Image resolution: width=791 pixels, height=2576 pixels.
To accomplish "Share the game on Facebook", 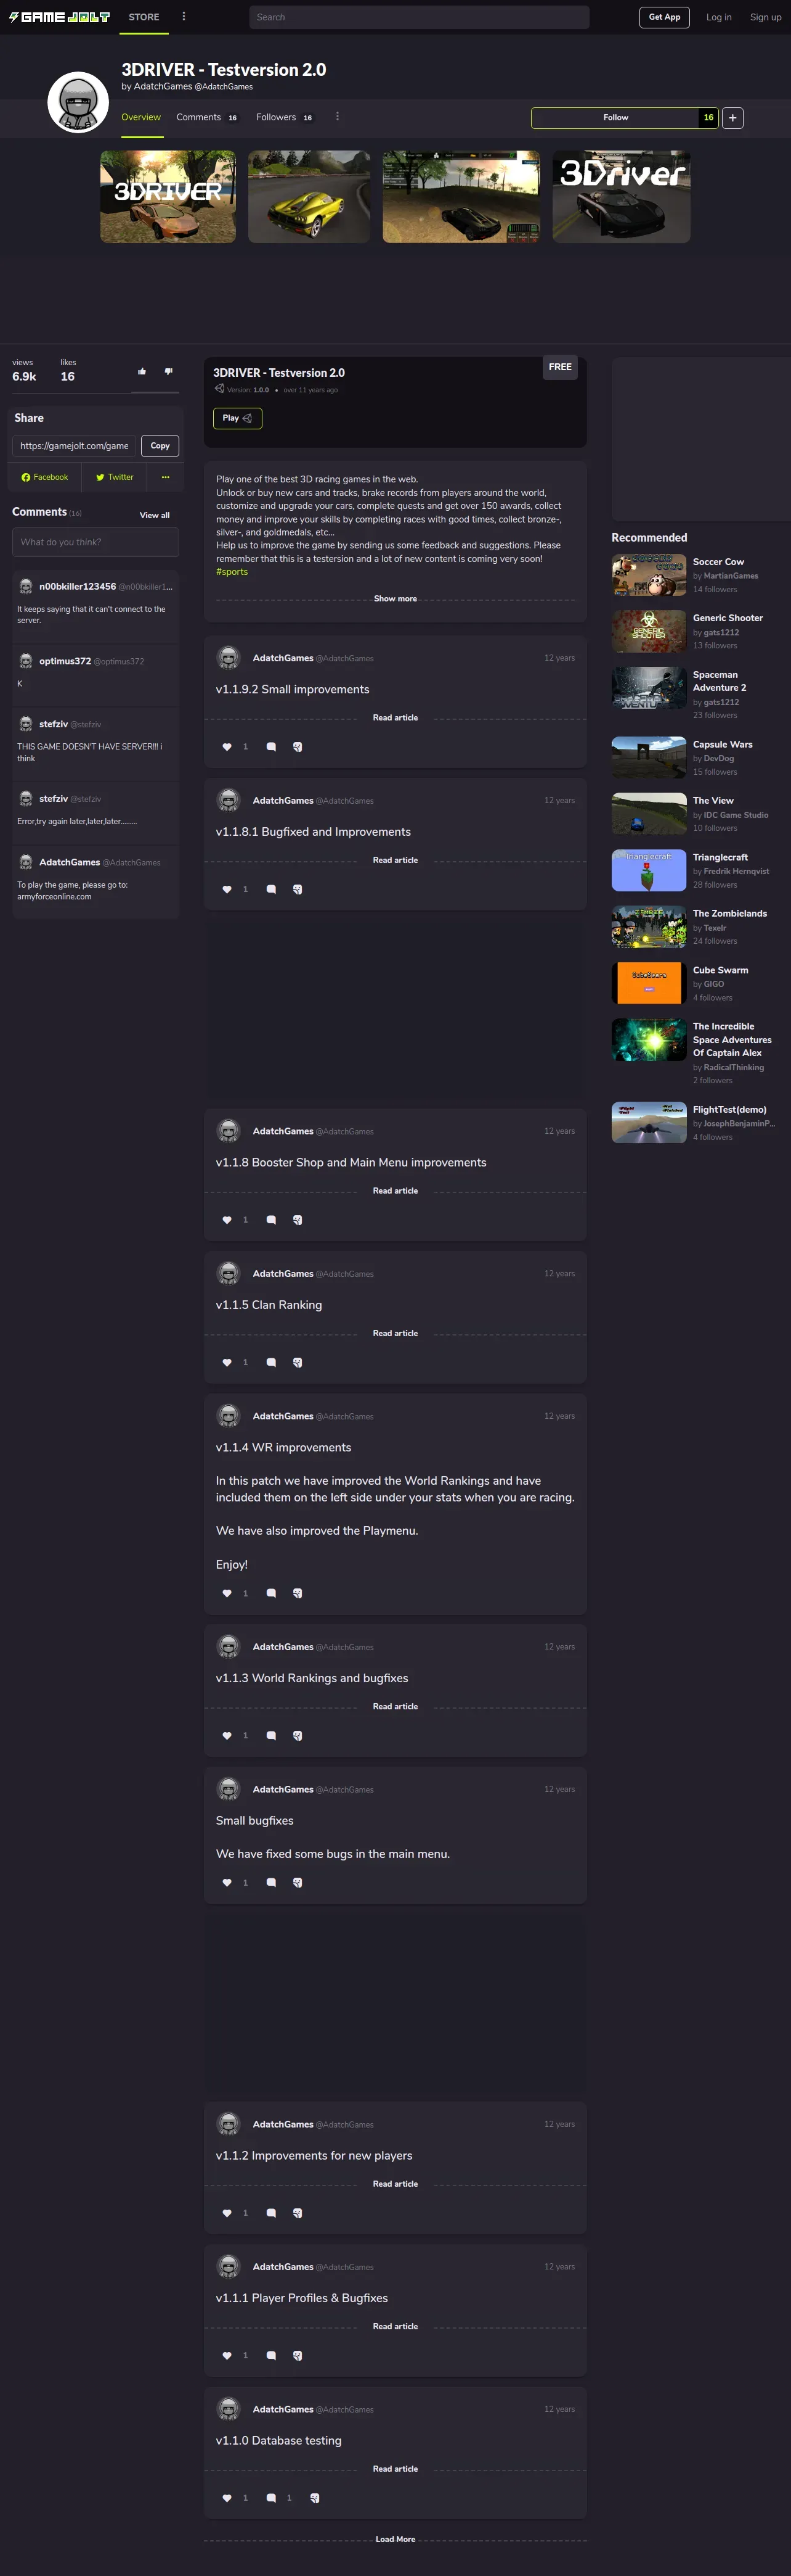I will pos(45,477).
